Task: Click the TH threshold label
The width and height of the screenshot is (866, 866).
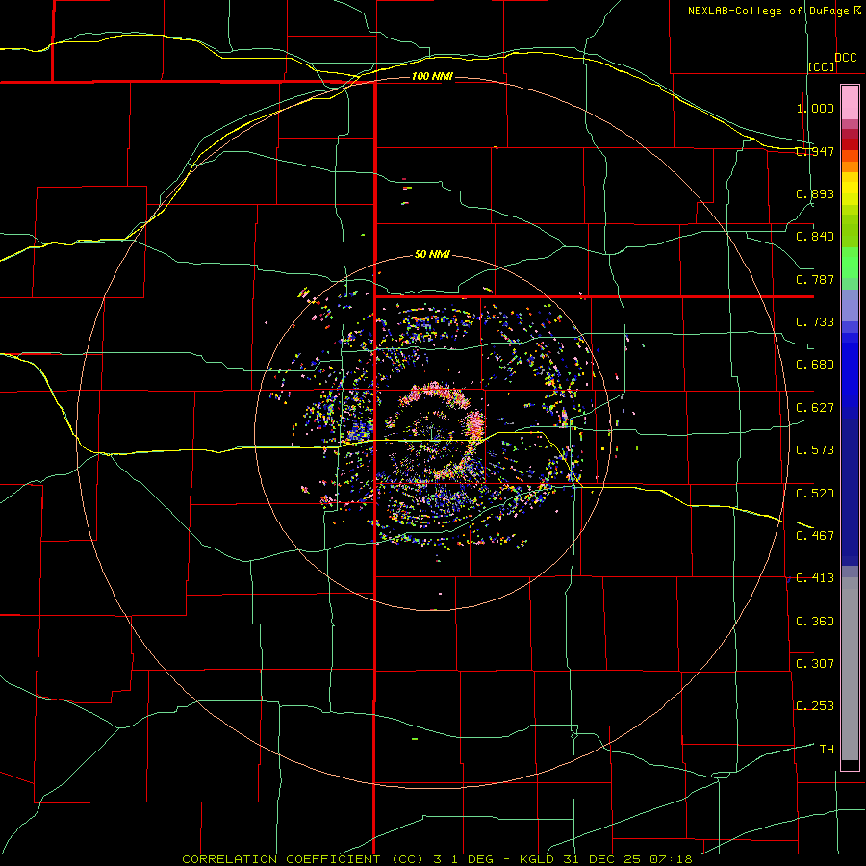Action: [x=827, y=750]
